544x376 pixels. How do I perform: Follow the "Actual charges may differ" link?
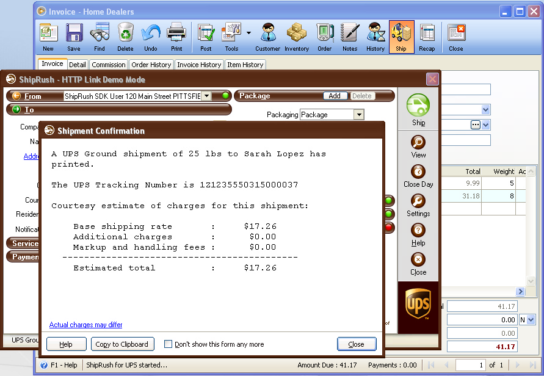[85, 325]
